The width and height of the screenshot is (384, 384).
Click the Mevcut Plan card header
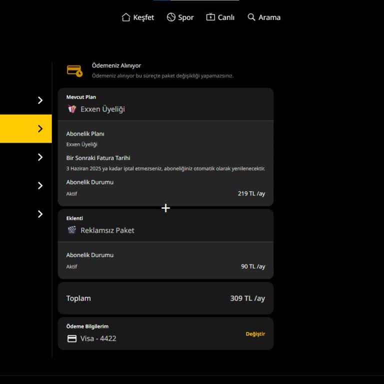(81, 97)
